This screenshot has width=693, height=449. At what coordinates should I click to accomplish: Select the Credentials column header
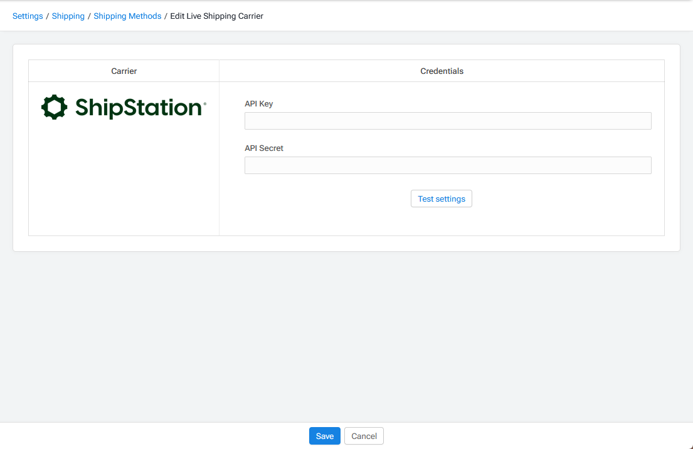tap(442, 71)
